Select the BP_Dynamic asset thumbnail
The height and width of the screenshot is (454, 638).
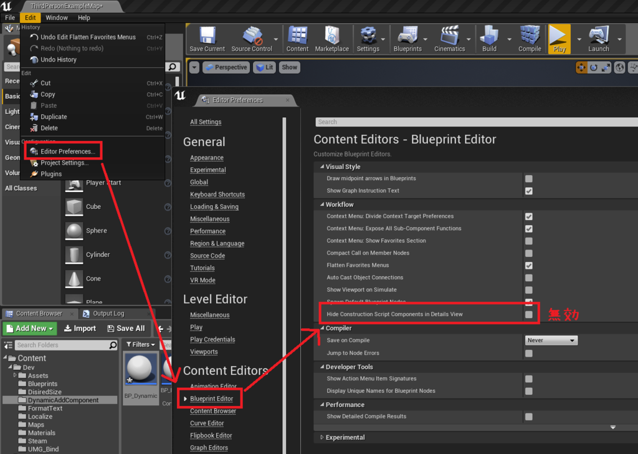pos(141,369)
